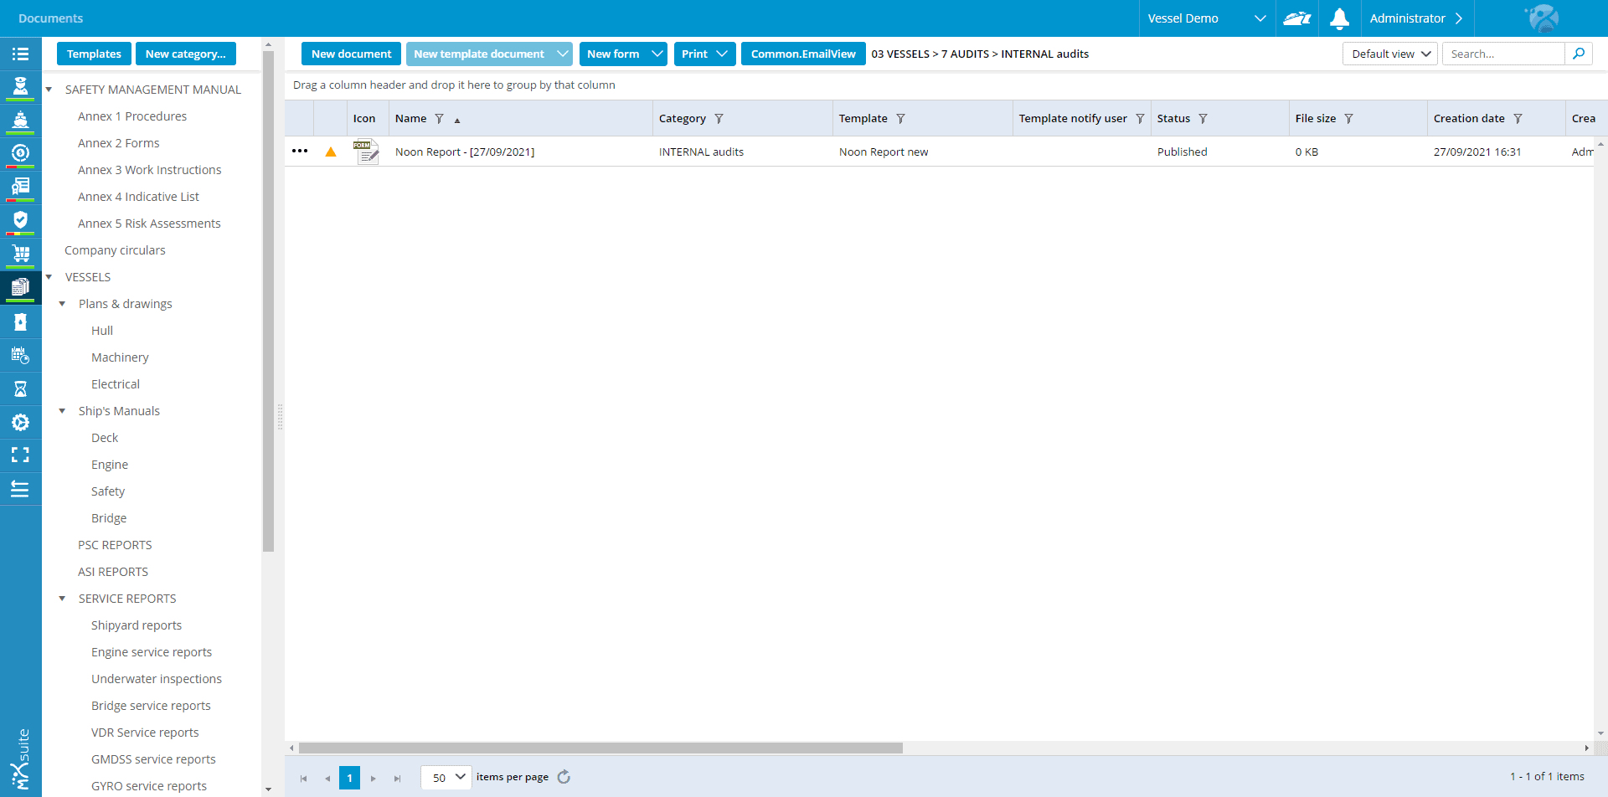Click the shopping cart Purchasing icon

[20, 253]
